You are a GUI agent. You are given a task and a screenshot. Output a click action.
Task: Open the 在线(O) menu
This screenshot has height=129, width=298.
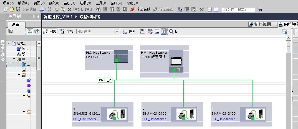[x=69, y=3]
